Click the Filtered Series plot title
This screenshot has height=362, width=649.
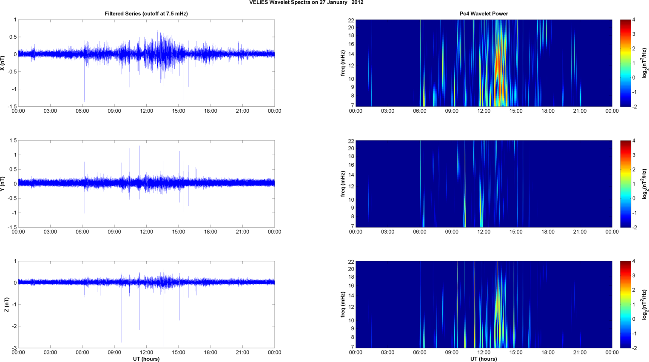click(x=146, y=14)
